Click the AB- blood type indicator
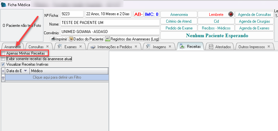 click(x=138, y=14)
